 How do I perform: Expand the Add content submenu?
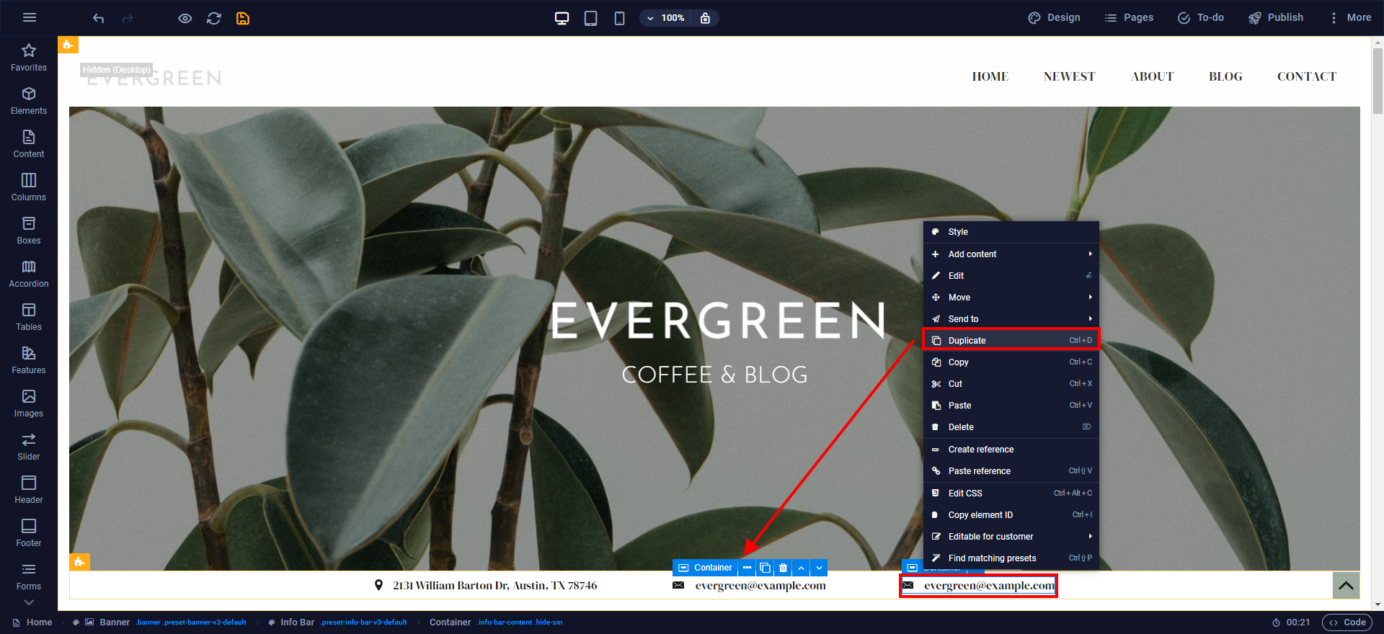[x=1011, y=254]
